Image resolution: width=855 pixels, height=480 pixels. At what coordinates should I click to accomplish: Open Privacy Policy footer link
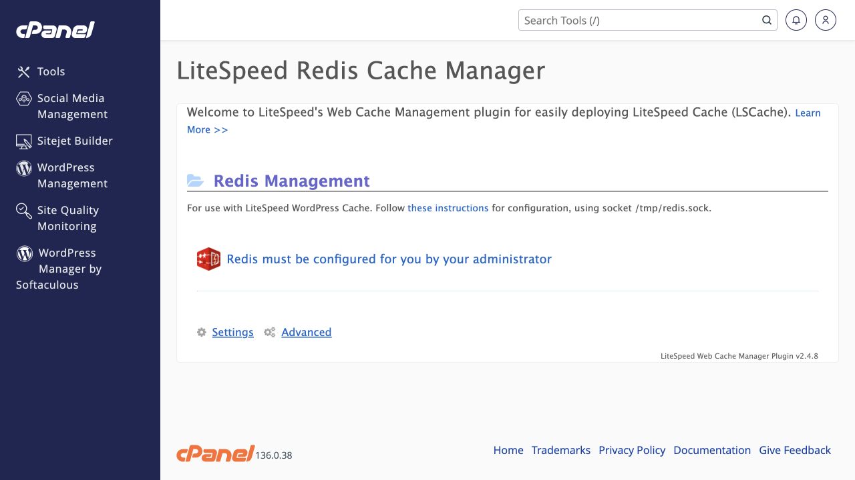632,450
